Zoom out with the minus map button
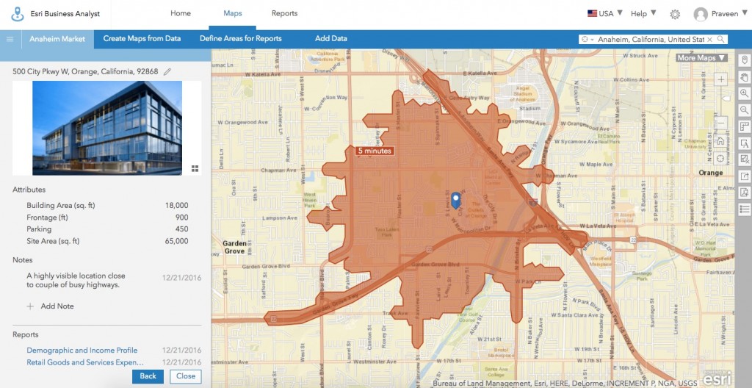The image size is (752, 388). click(720, 123)
